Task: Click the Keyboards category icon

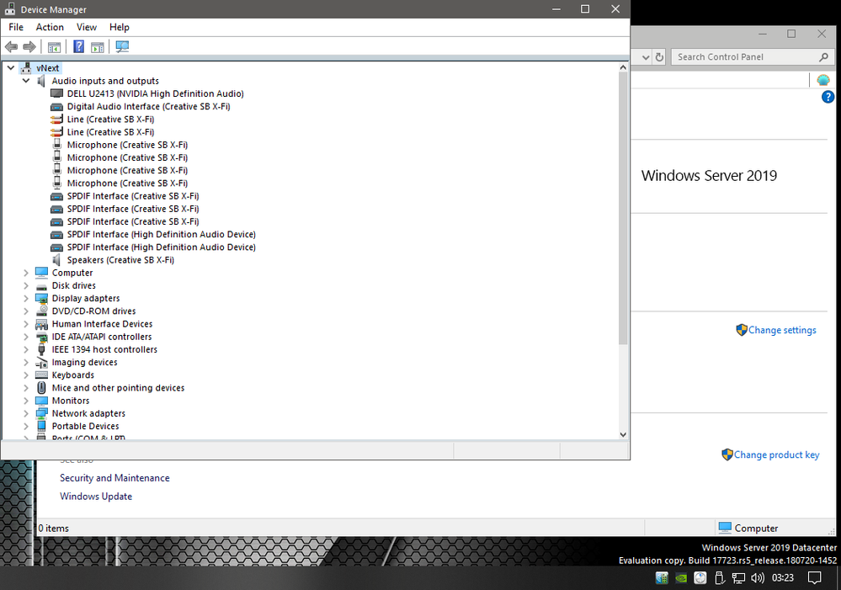Action: [41, 375]
